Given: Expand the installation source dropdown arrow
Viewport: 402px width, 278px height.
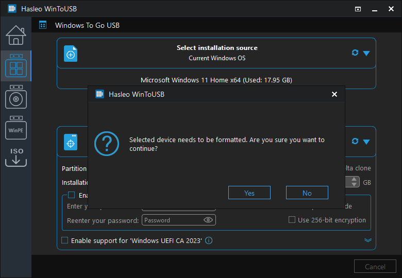Looking at the screenshot, I should pyautogui.click(x=366, y=53).
